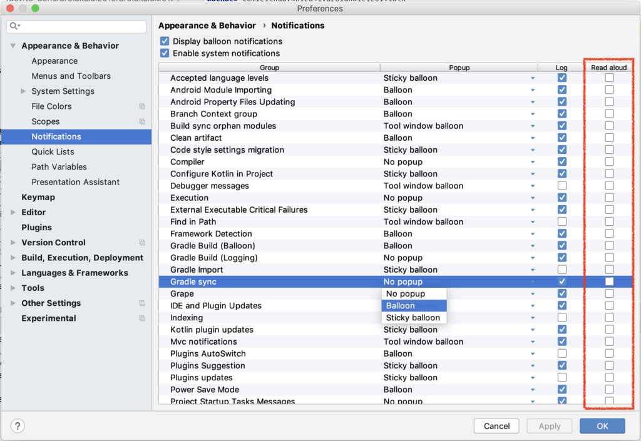Select External Executable Critical Failures row
The width and height of the screenshot is (641, 441).
[396, 210]
